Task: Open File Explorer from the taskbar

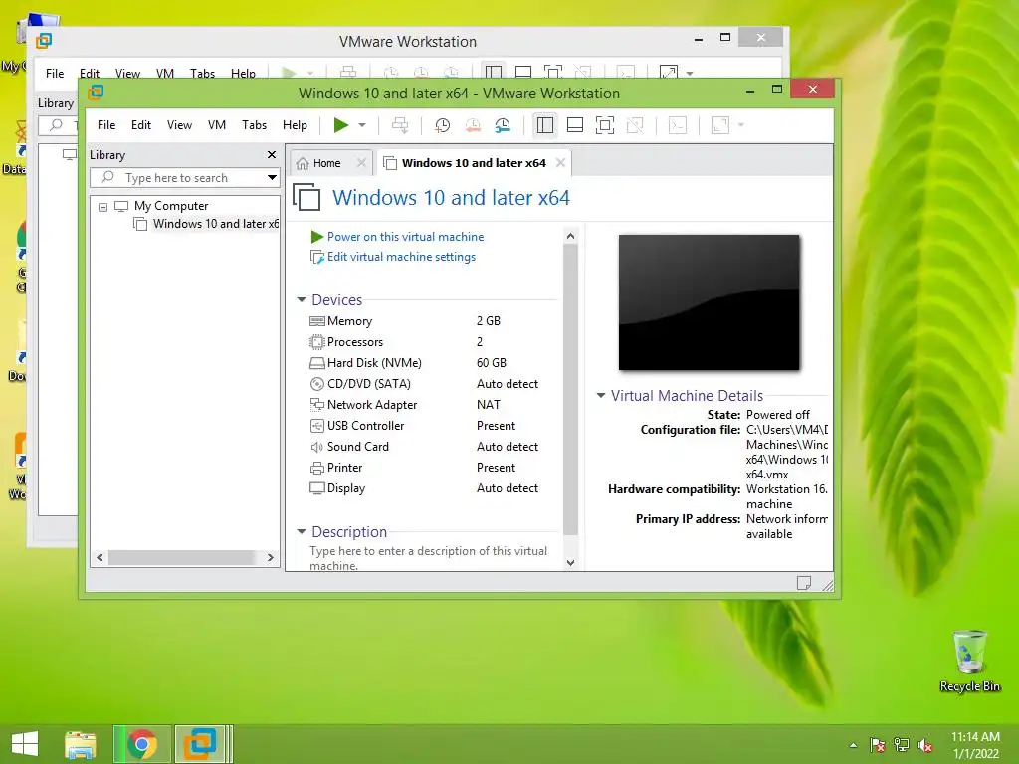Action: tap(81, 744)
